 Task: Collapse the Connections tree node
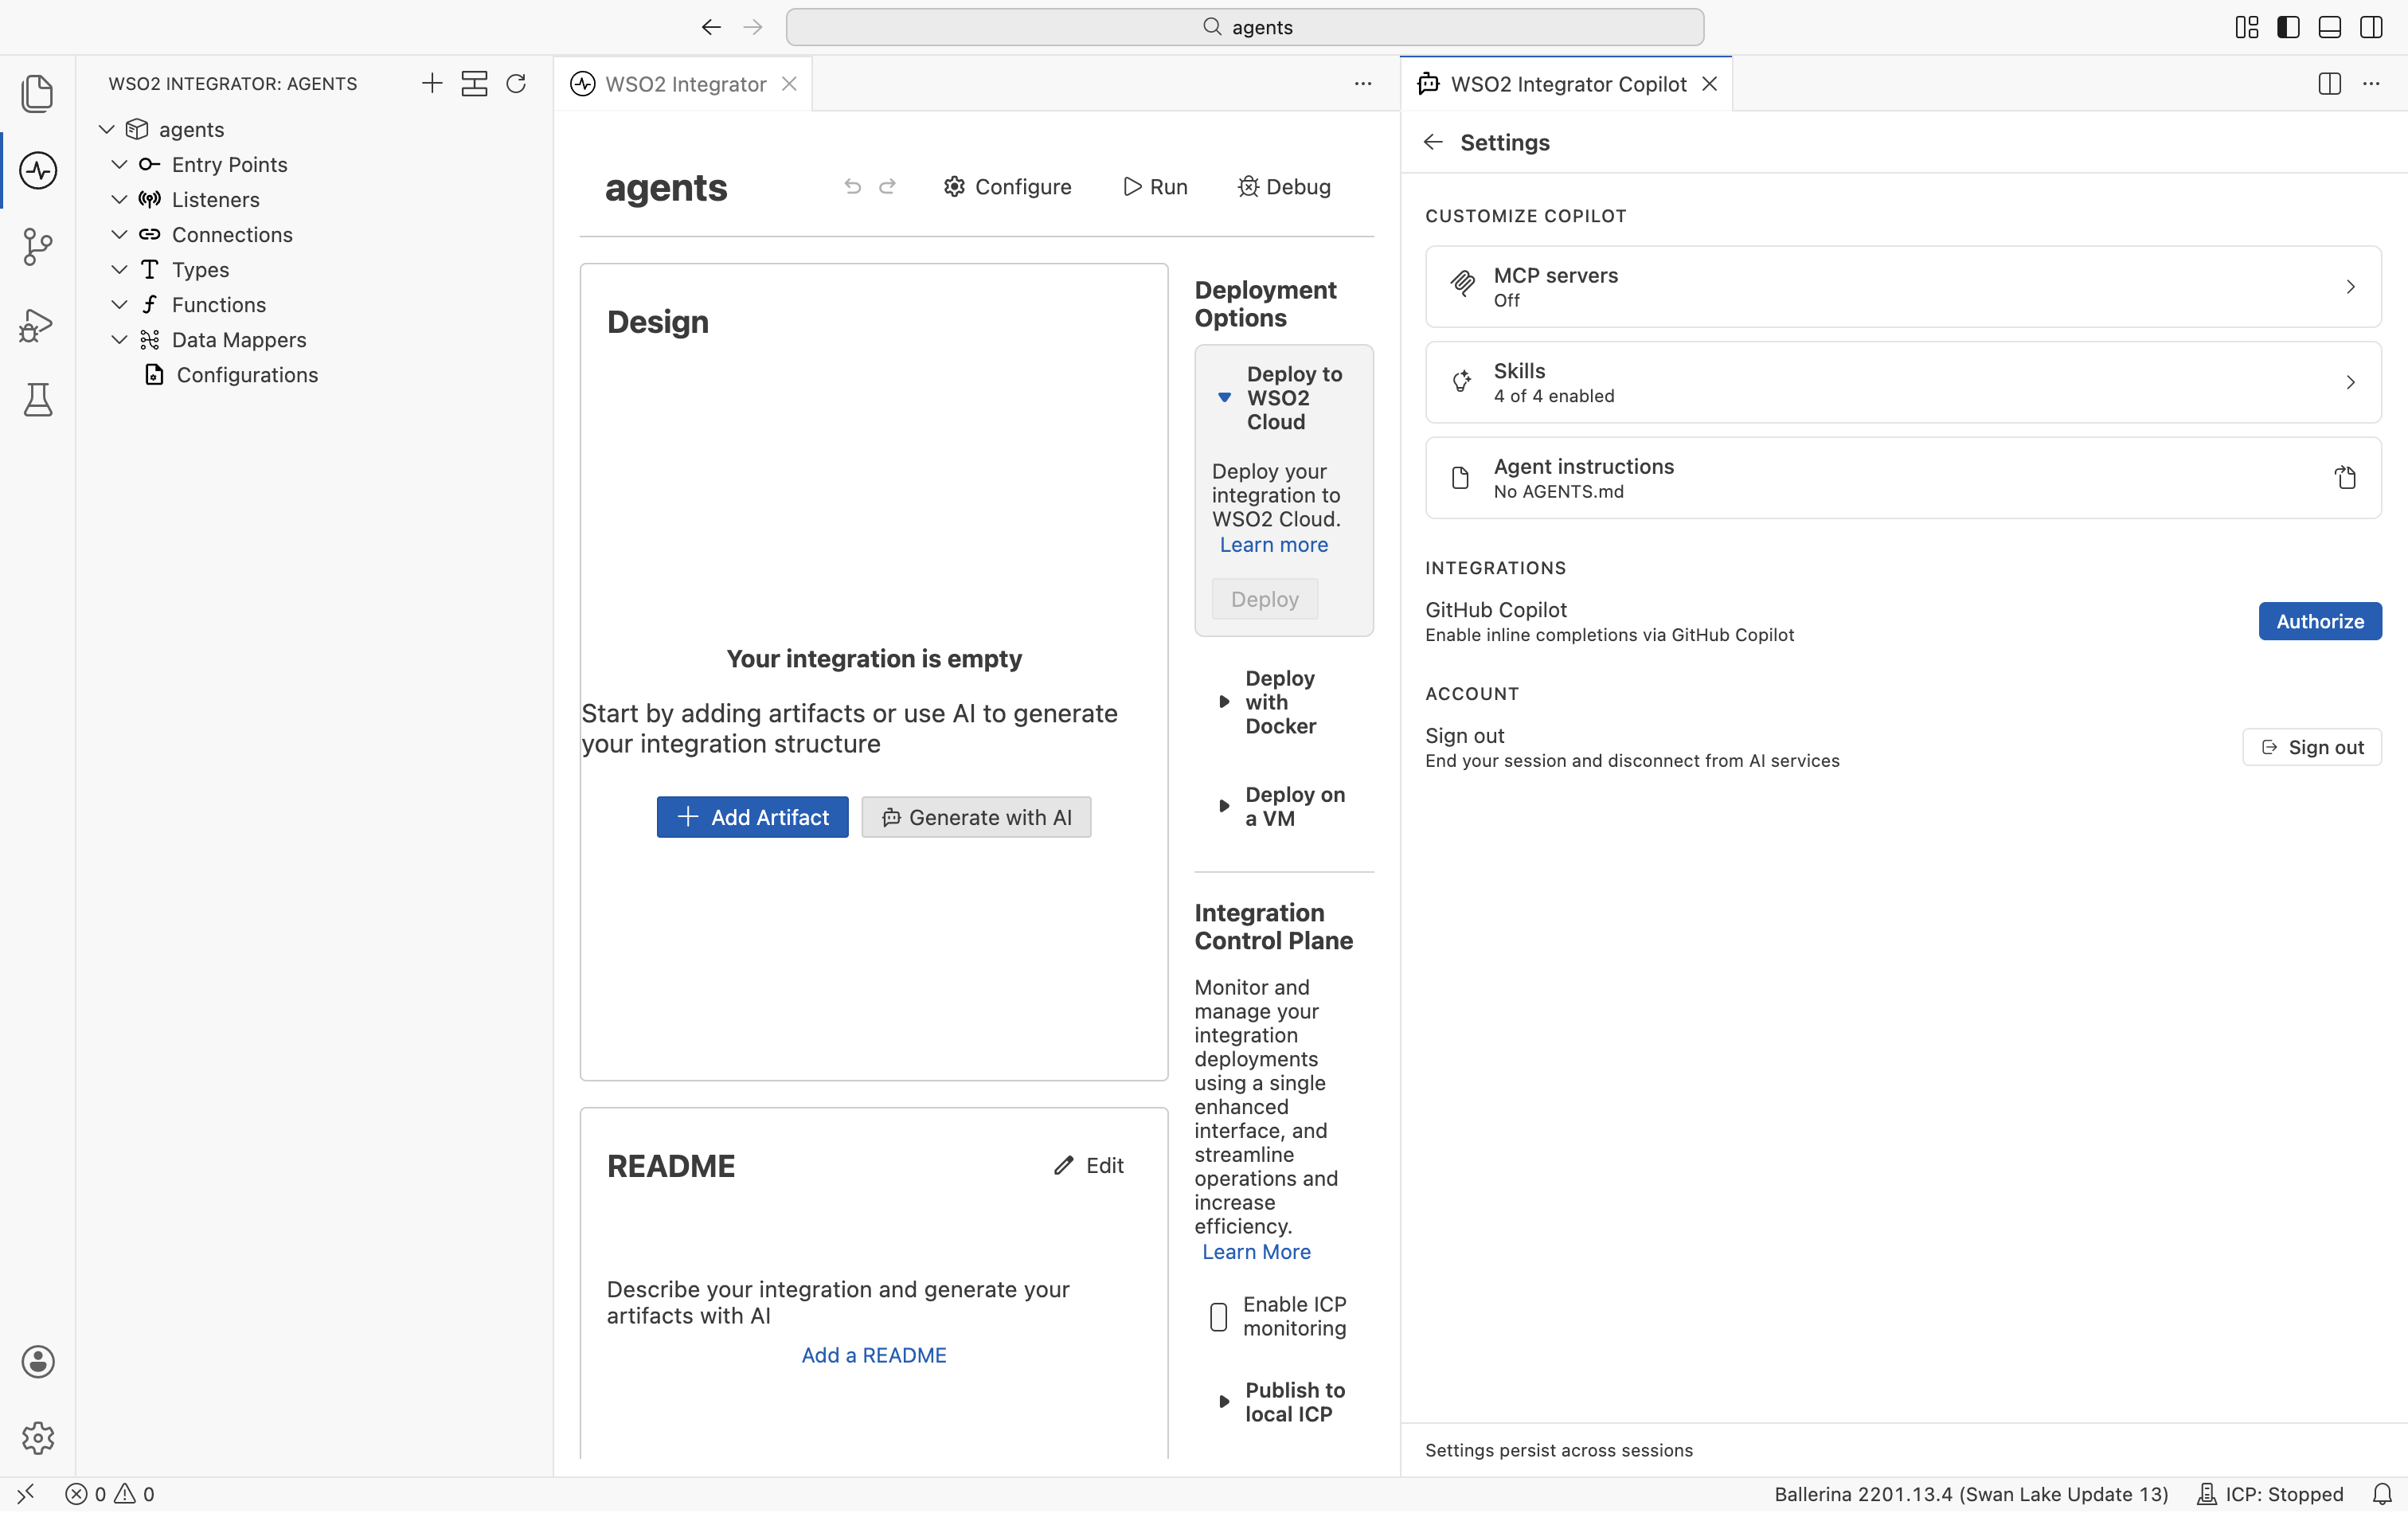(x=119, y=235)
